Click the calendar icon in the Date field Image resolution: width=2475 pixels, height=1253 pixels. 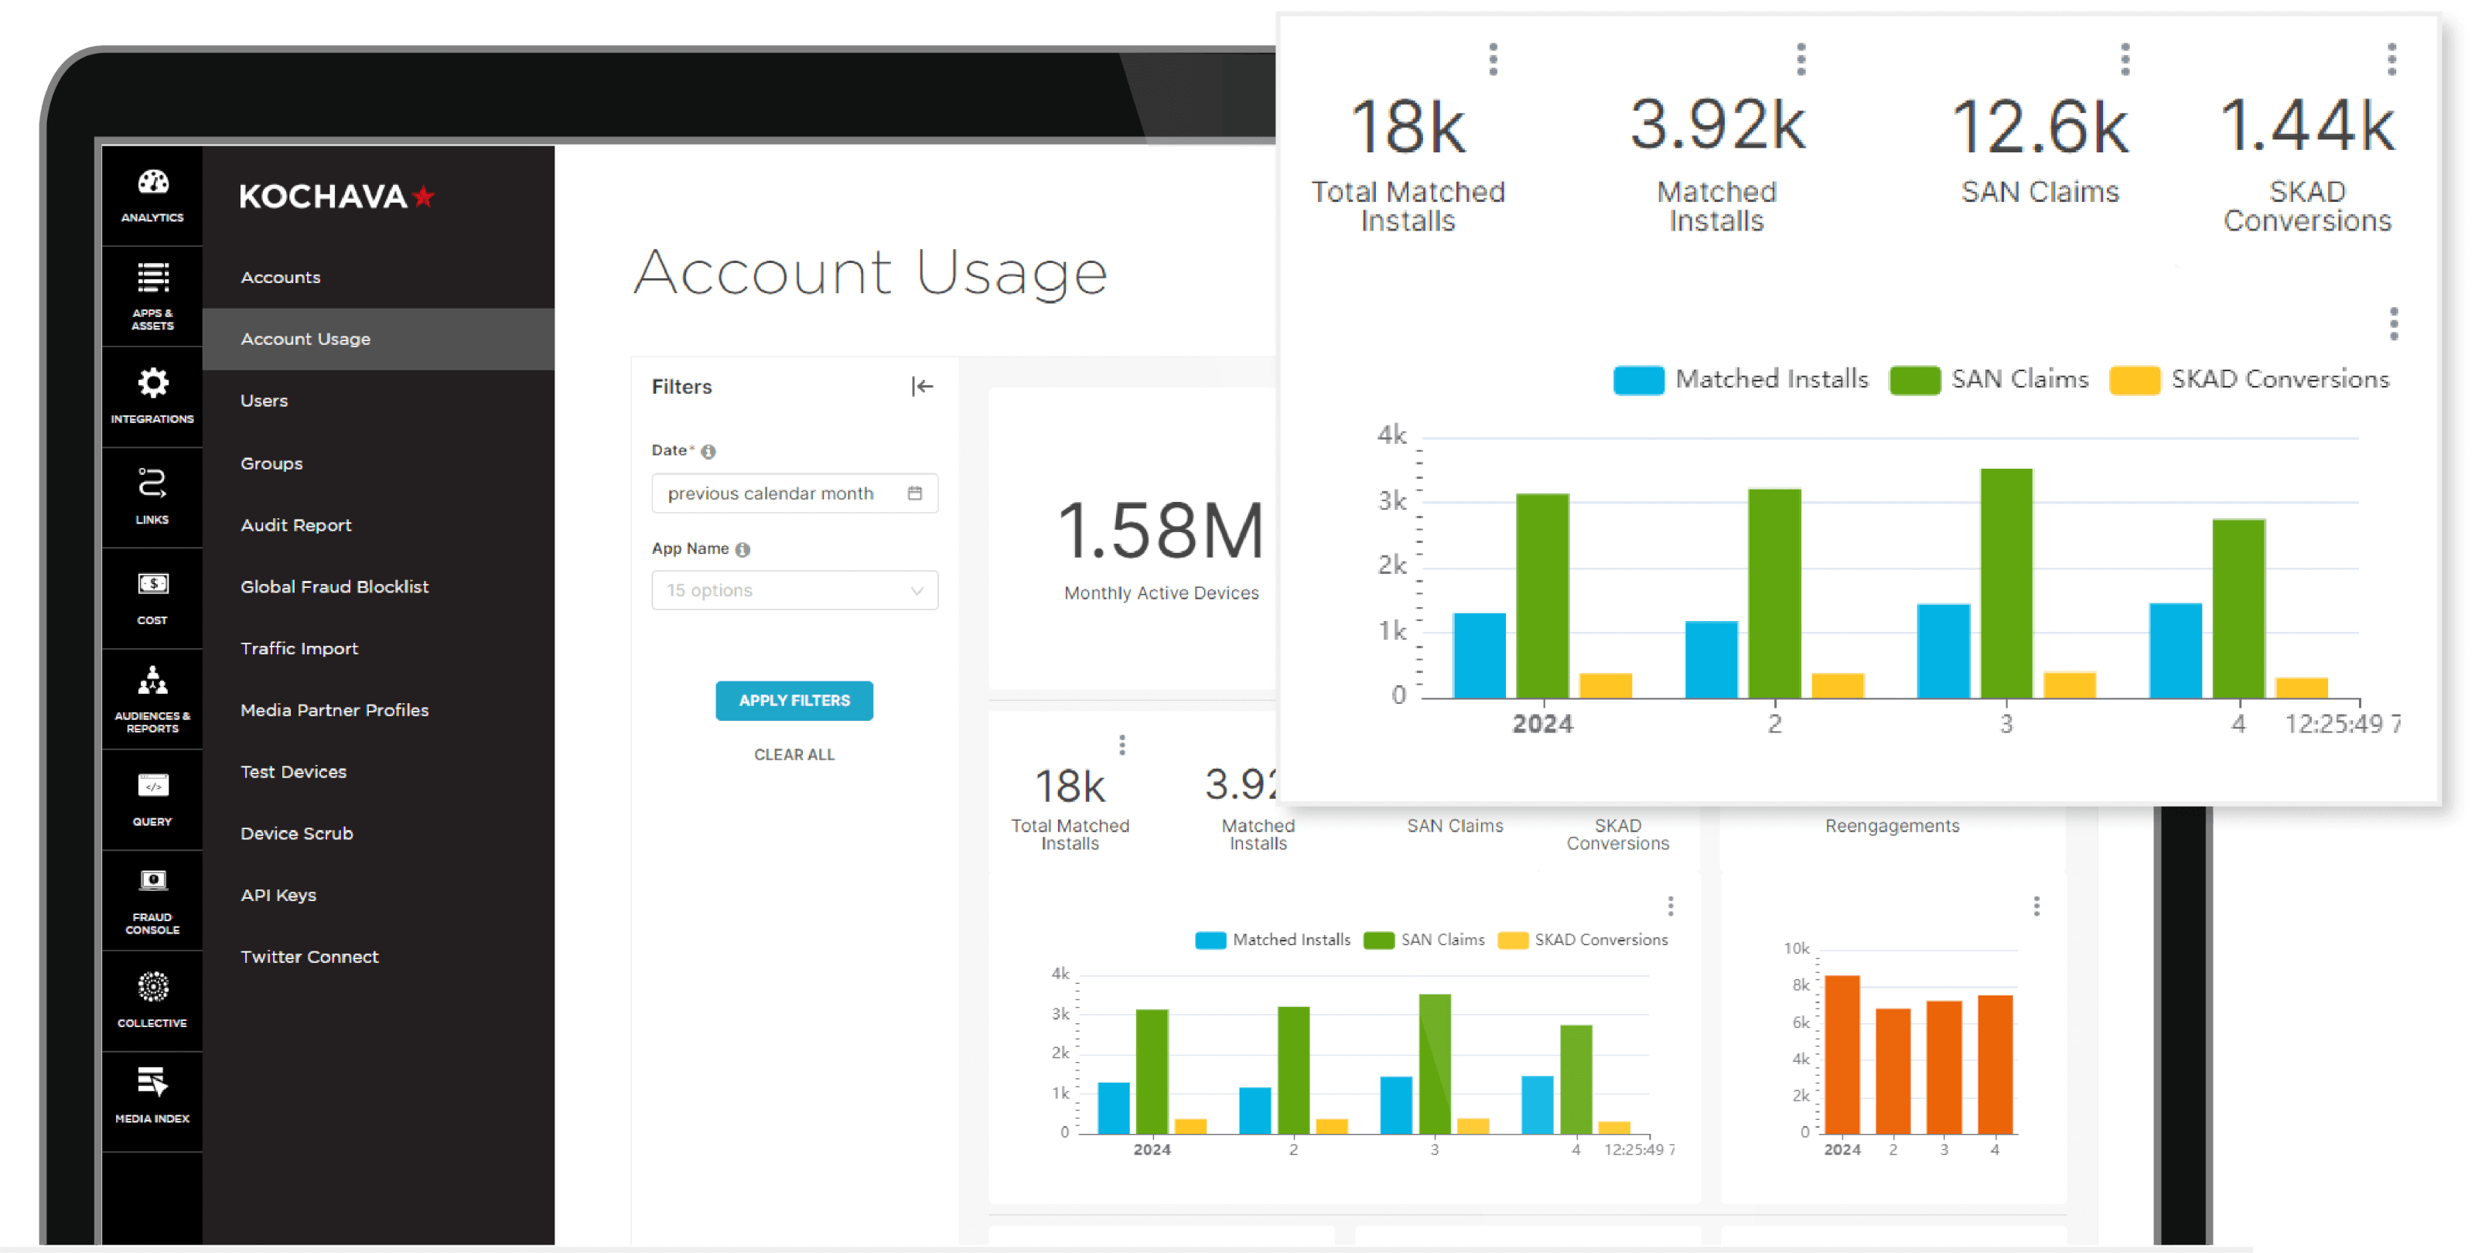coord(915,493)
